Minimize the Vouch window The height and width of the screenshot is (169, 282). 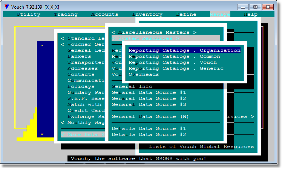click(243, 7)
